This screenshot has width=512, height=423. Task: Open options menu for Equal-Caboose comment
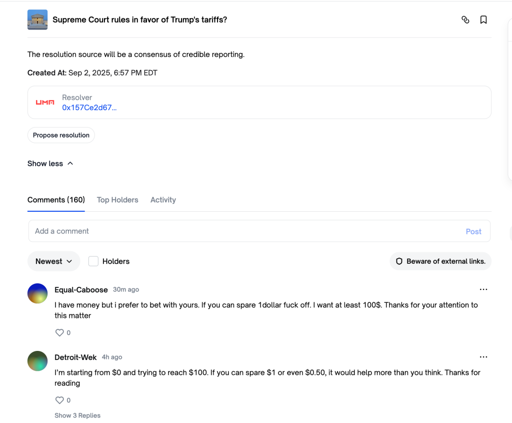[483, 290]
